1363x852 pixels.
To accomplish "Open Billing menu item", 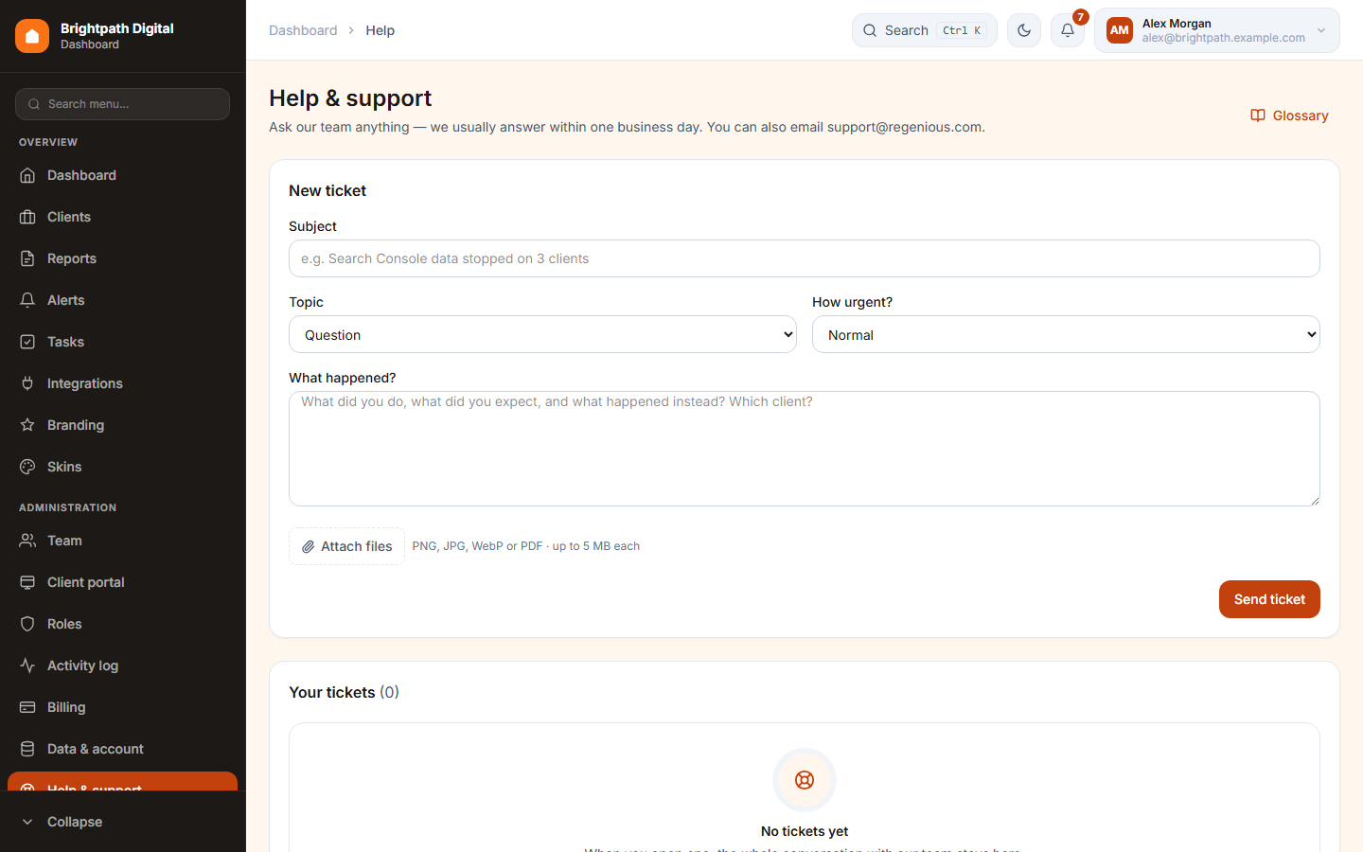I will (122, 707).
